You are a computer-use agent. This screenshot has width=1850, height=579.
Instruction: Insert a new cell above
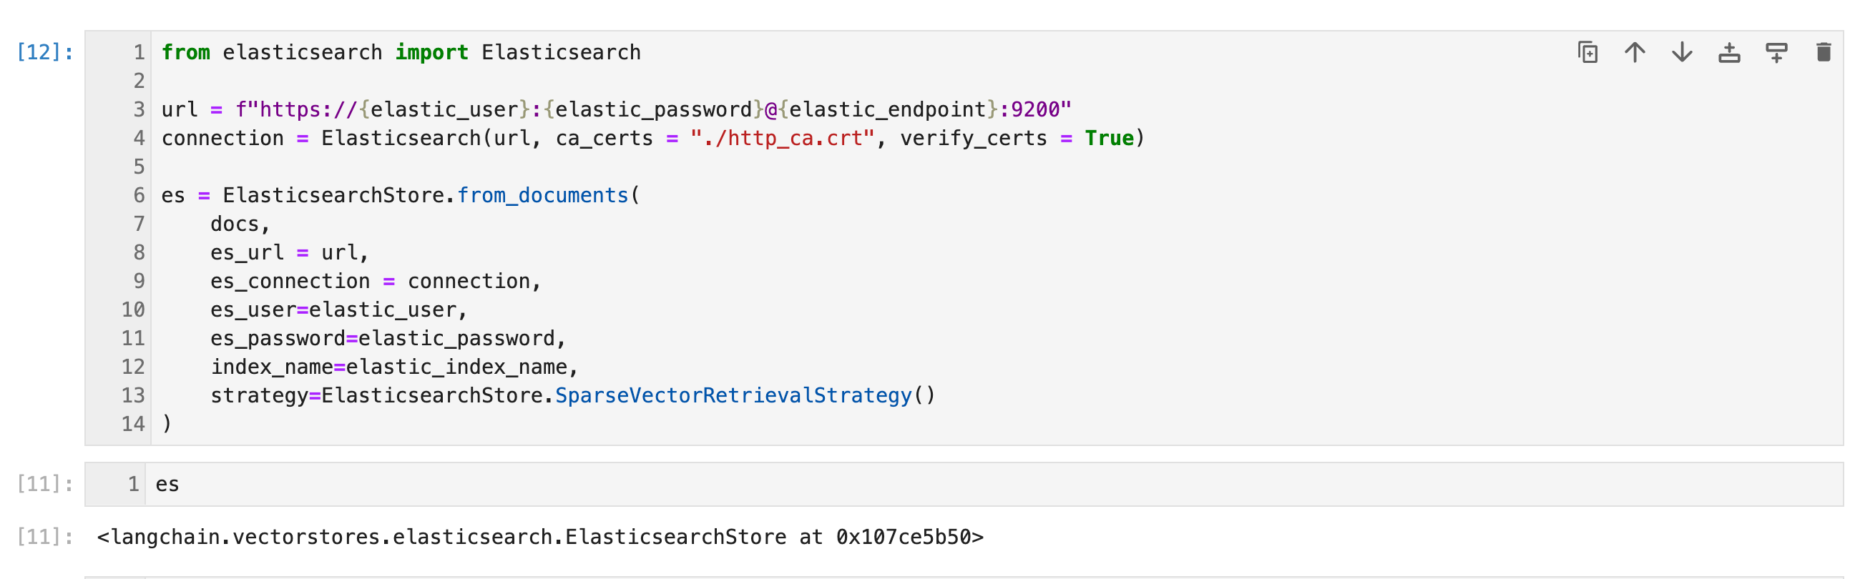pos(1729,51)
